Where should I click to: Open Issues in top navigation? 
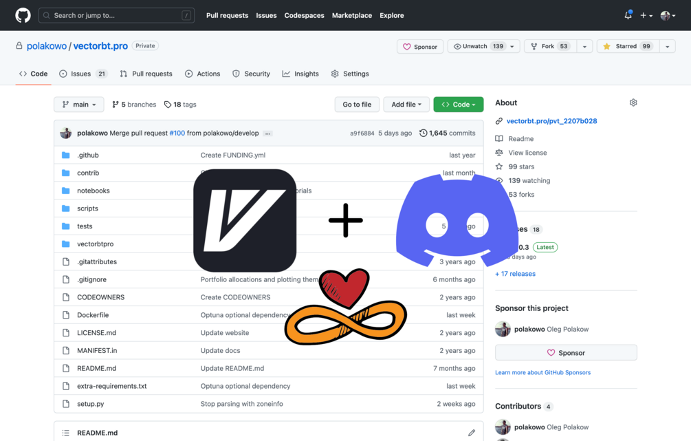click(x=266, y=15)
